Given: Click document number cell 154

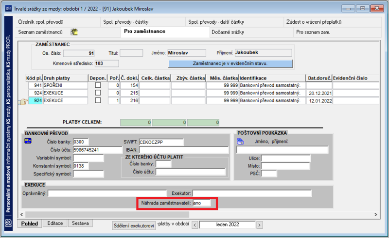Looking at the screenshot, I should tap(129, 85).
